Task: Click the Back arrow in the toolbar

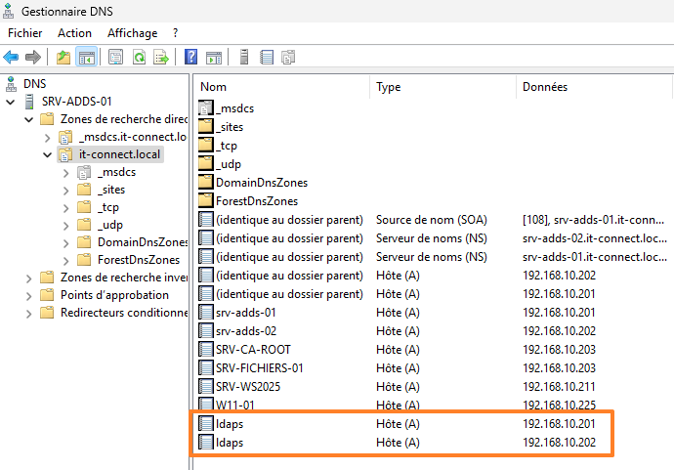Action: pos(12,57)
